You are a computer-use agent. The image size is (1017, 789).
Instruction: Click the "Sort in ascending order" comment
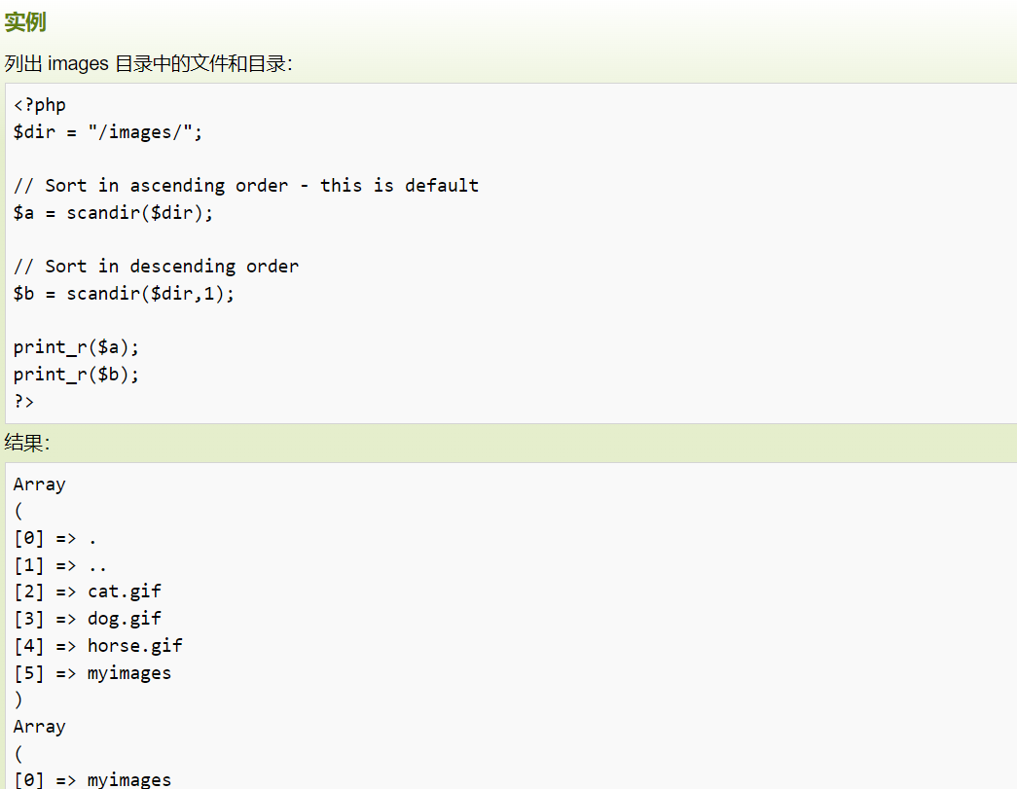[246, 186]
